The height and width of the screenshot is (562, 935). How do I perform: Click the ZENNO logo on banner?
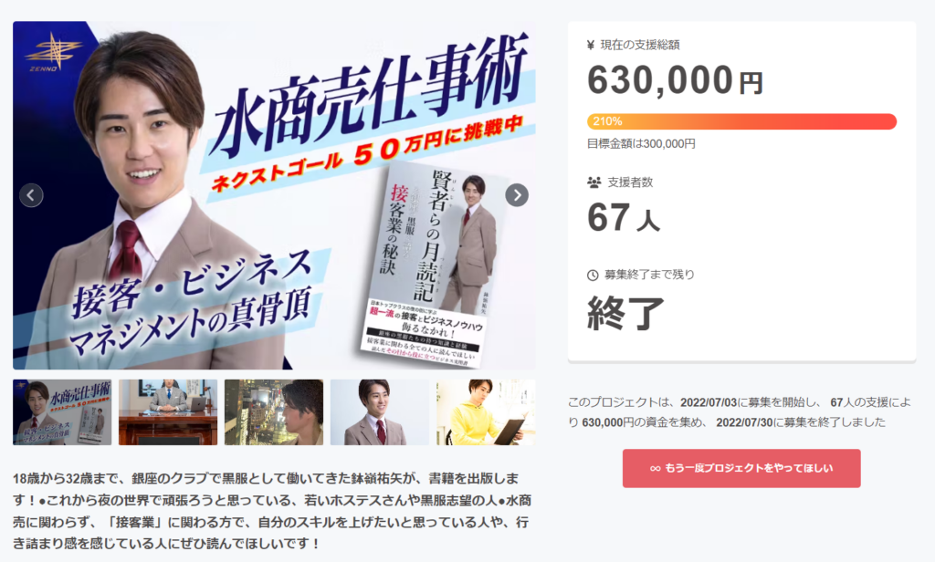(x=51, y=52)
